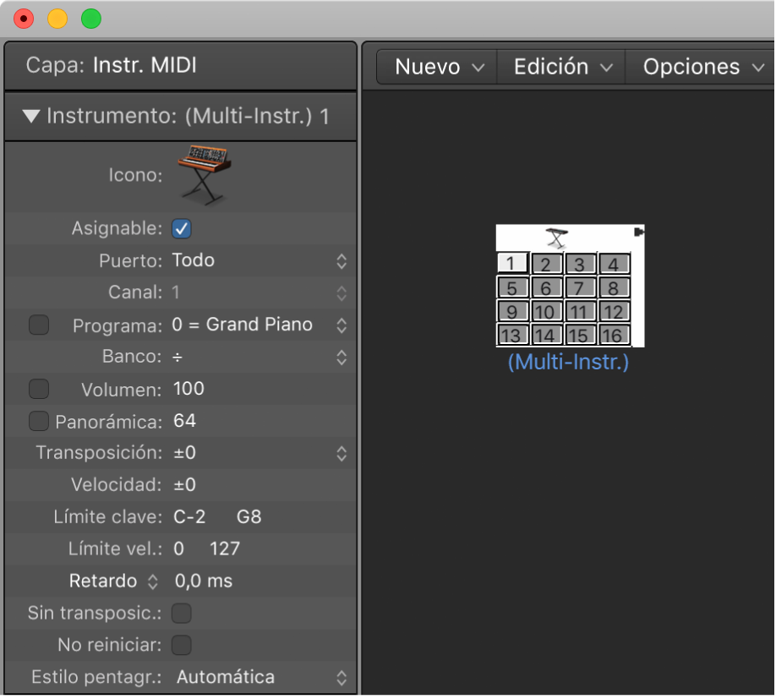Select sub-channel 7 in the Multi-Instr. grid
This screenshot has height=699, width=776.
(x=580, y=287)
